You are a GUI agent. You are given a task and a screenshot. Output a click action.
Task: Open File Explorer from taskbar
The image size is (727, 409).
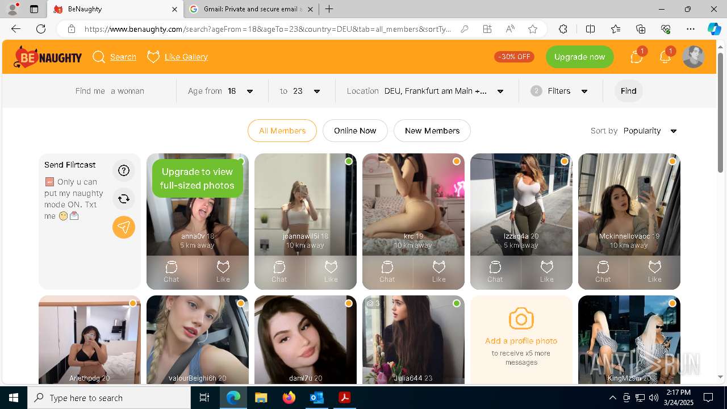(261, 398)
